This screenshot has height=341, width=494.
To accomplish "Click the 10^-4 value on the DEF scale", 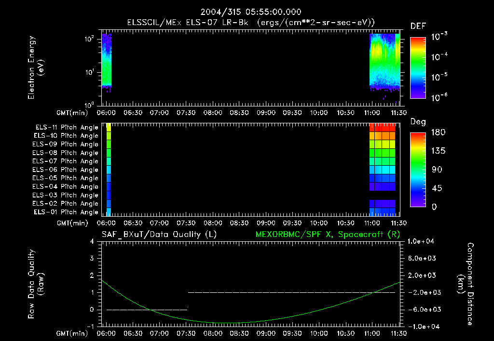I will coord(439,57).
